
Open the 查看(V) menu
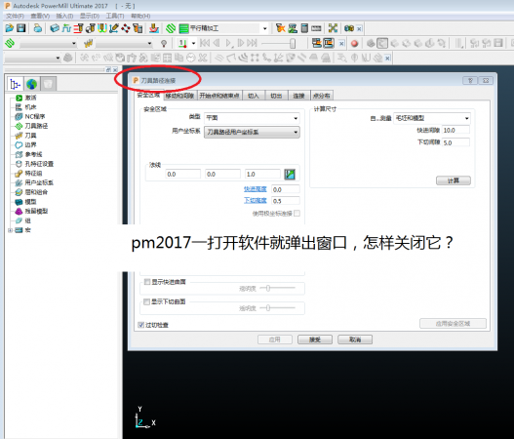(40, 16)
